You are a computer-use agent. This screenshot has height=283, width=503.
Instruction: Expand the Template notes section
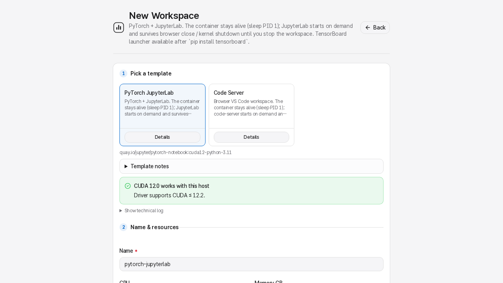tap(251, 166)
